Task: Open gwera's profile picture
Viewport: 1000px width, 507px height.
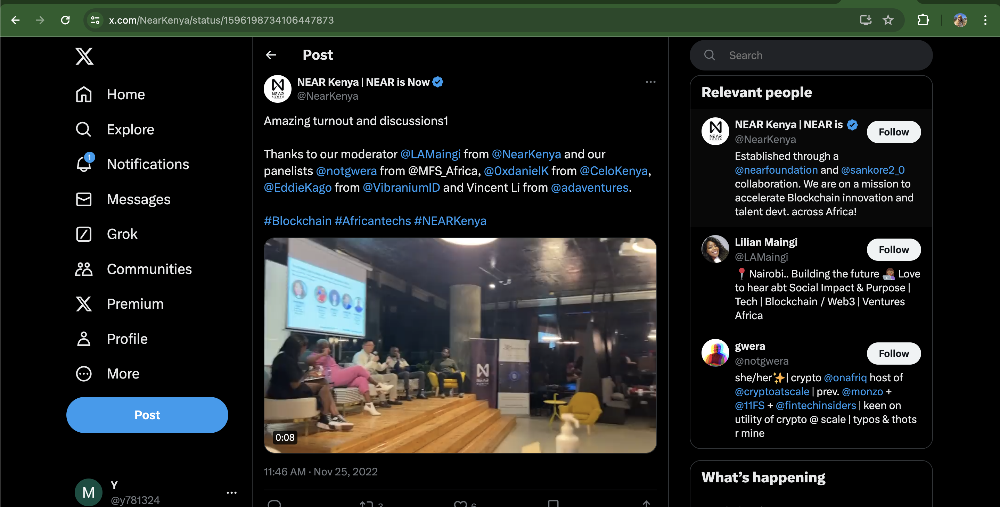Action: coord(715,353)
